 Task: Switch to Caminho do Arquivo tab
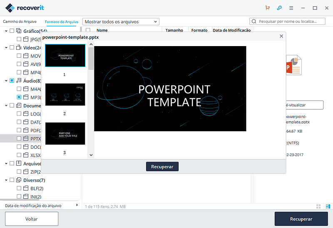pyautogui.click(x=20, y=22)
